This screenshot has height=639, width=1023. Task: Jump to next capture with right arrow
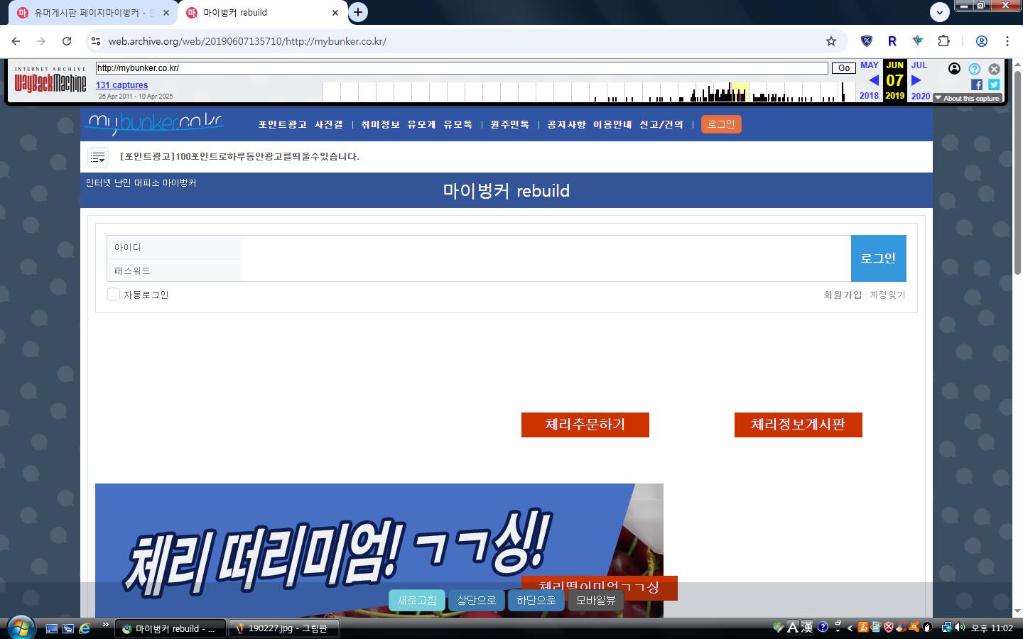pos(916,80)
